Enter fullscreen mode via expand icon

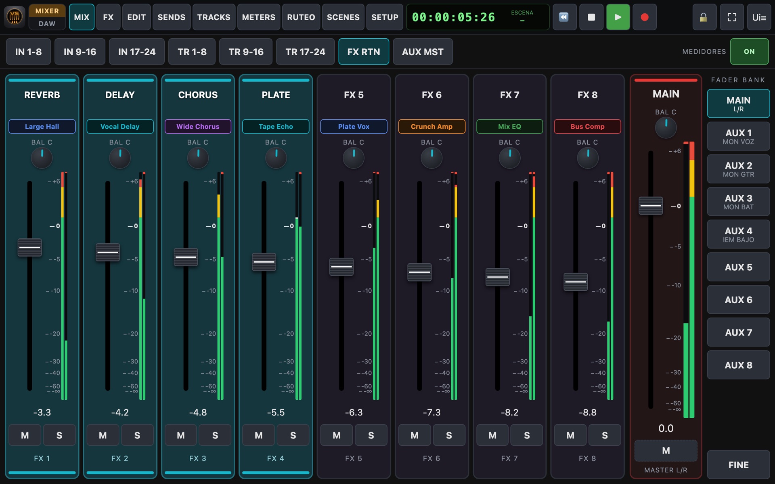coord(732,17)
